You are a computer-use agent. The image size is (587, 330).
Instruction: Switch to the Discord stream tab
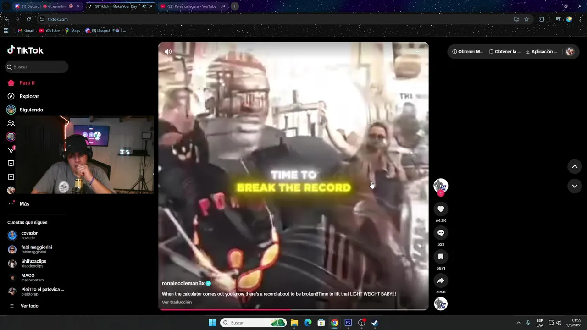click(47, 6)
